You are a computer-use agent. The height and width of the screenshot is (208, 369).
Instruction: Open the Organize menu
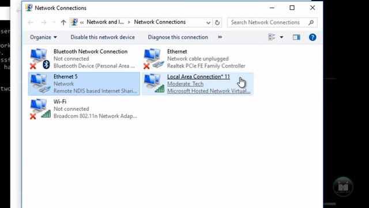(43, 37)
